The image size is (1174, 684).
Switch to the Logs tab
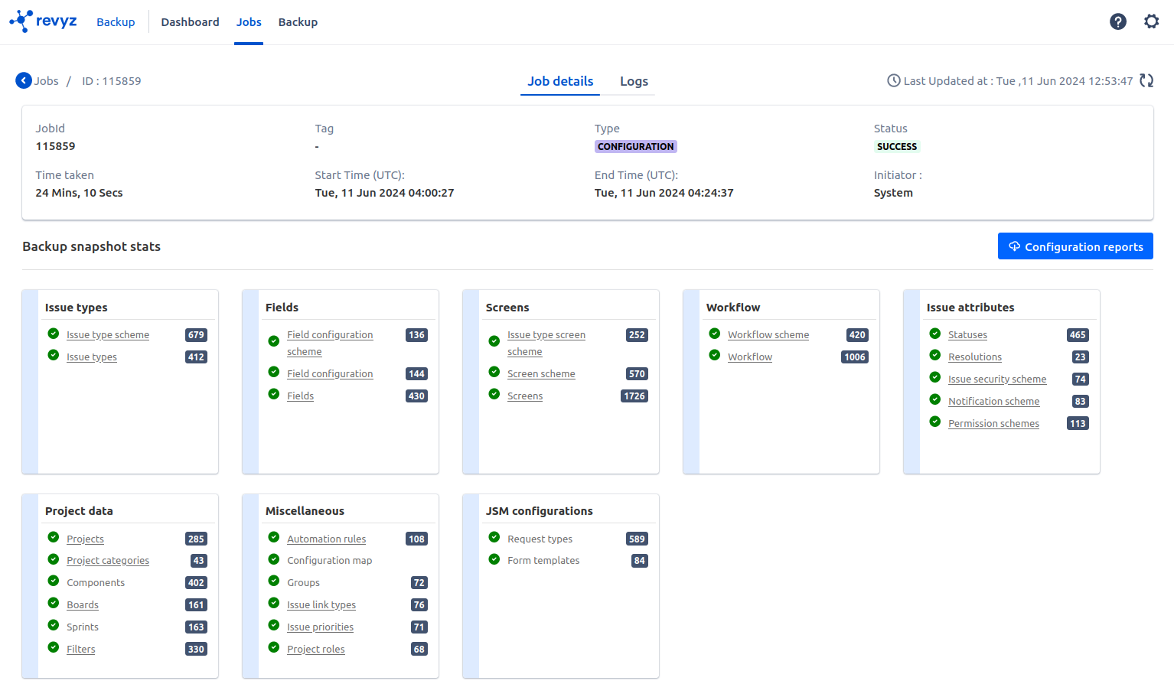[634, 81]
